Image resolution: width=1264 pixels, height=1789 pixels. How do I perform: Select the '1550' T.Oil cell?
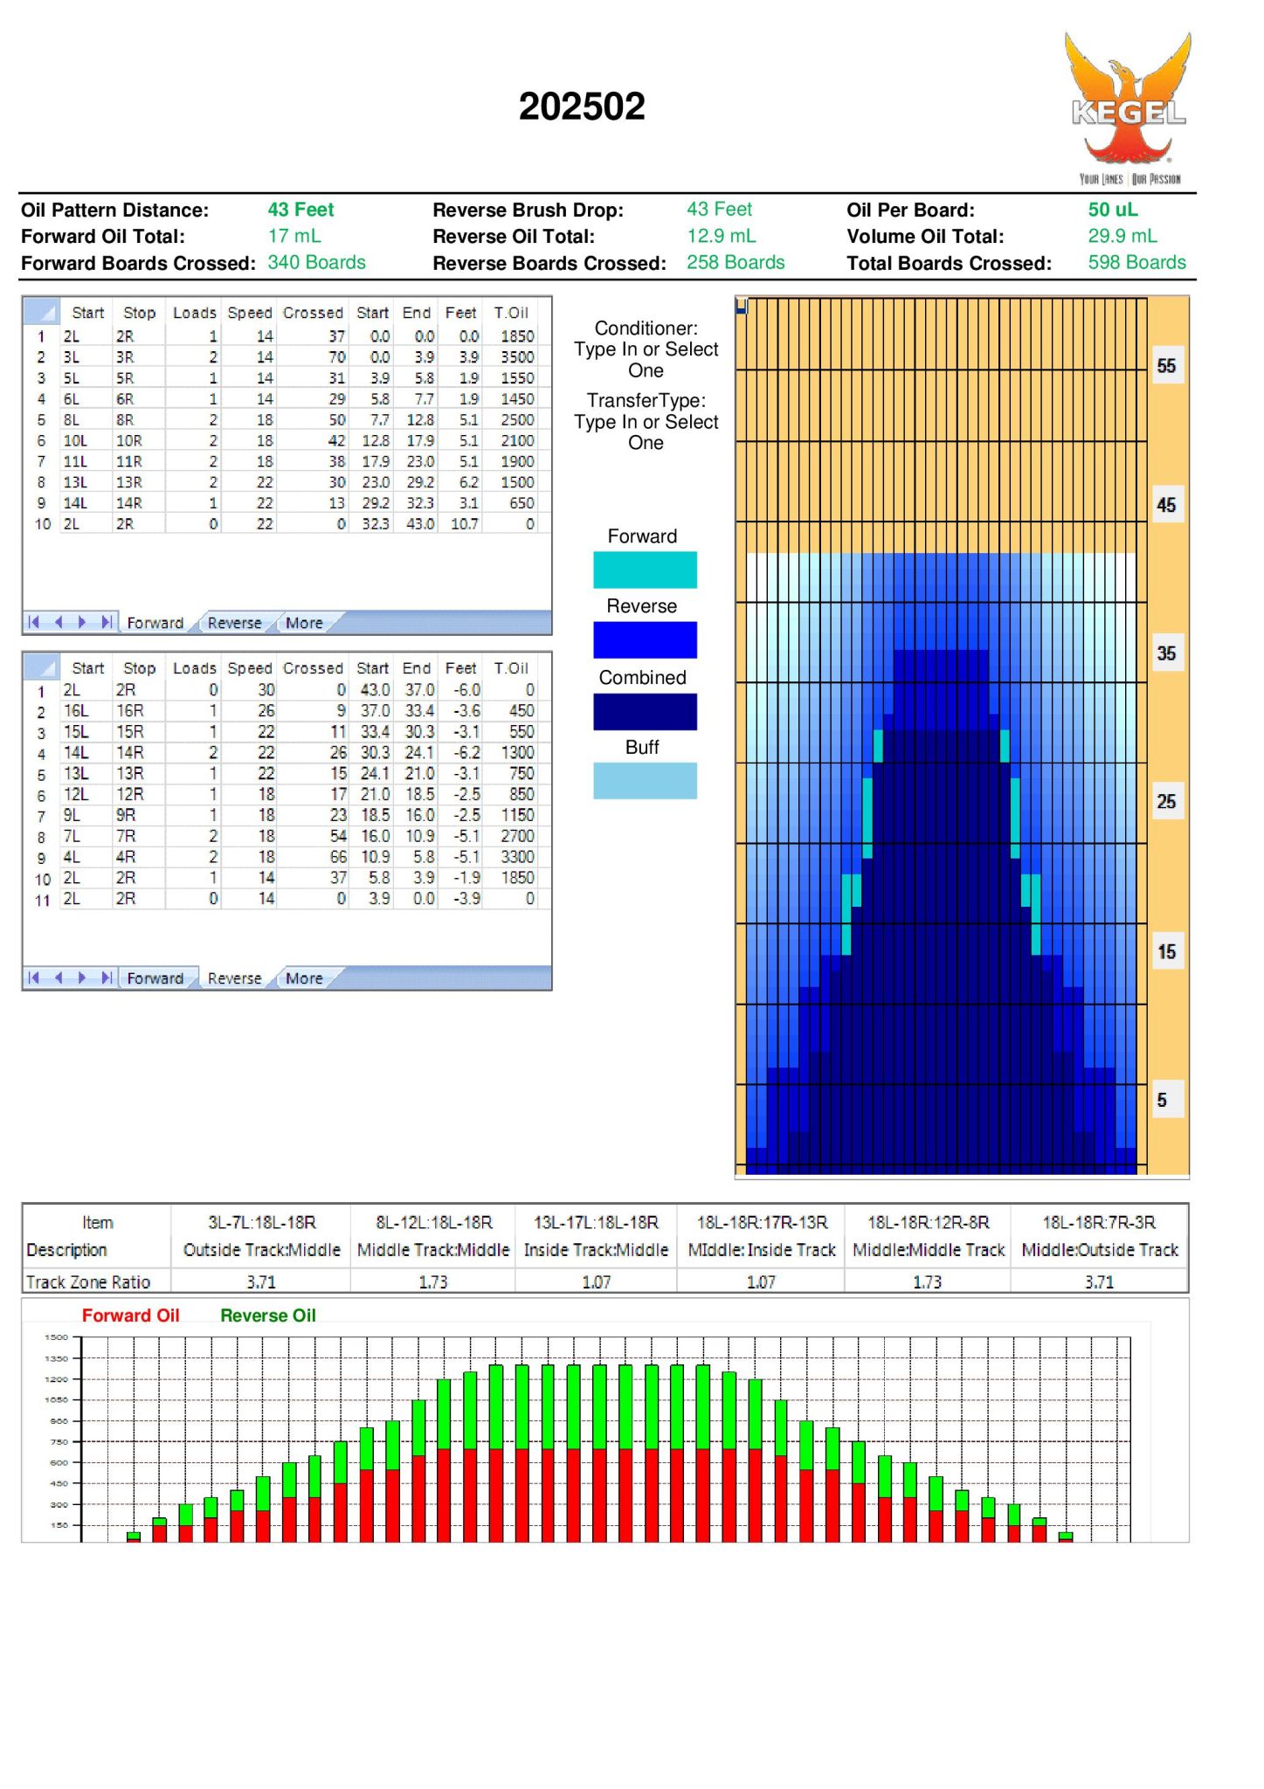pyautogui.click(x=510, y=378)
